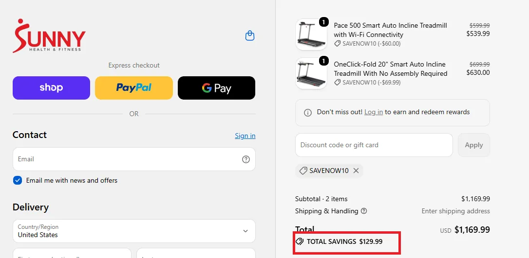Click the OneClick-Fold treadmill thumbnail

(311, 73)
